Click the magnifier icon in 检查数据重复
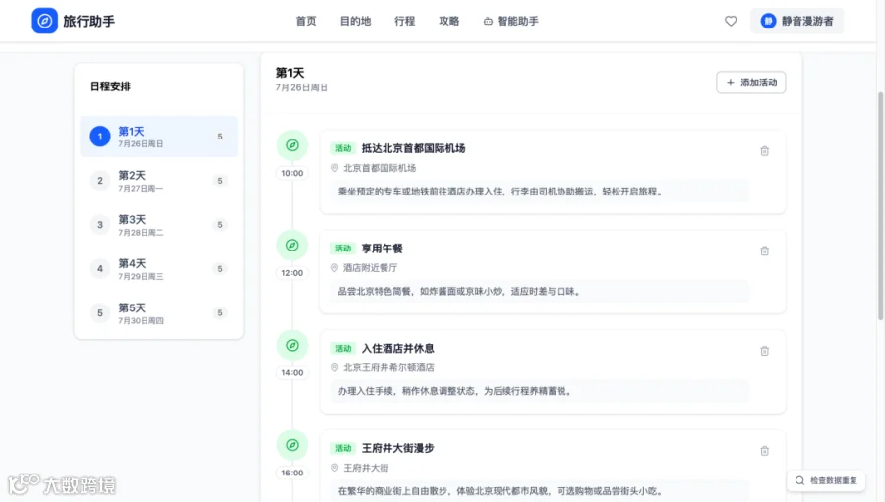885x502 pixels. coord(799,480)
